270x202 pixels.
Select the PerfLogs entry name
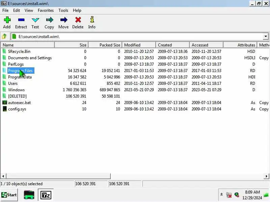point(16,64)
